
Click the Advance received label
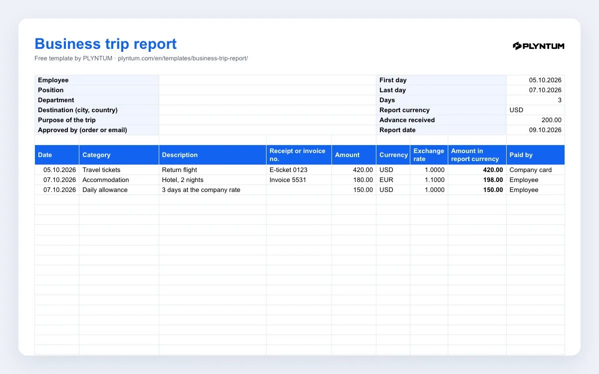click(407, 120)
